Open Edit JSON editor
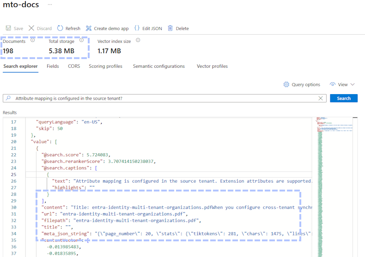 click(137, 28)
